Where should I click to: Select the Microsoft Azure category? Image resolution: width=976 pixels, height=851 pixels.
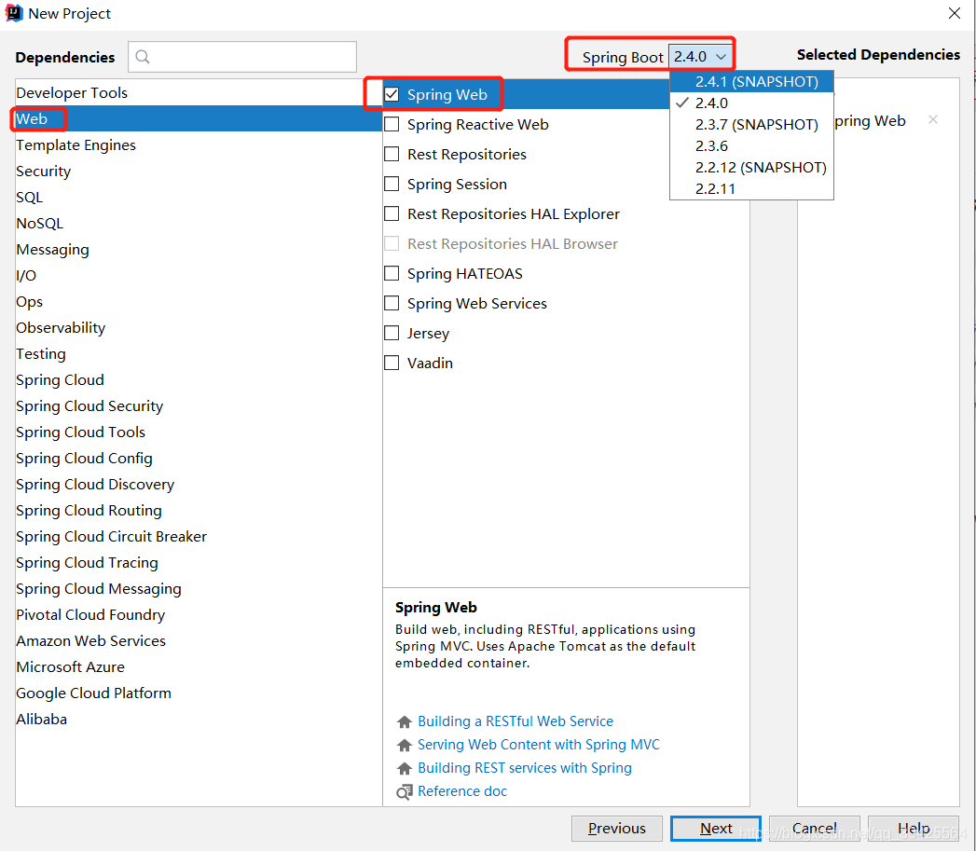(199, 667)
